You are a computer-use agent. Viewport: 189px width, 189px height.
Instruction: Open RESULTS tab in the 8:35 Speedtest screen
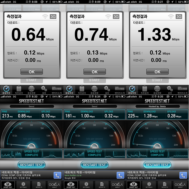pos(165,185)
